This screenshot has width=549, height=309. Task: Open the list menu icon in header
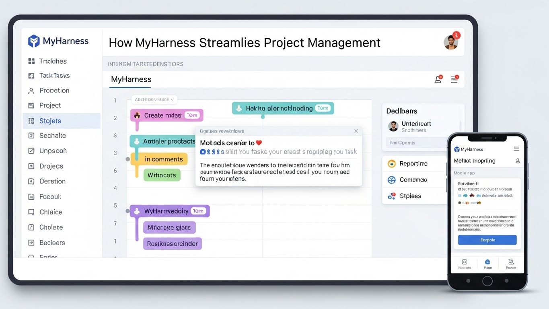pyautogui.click(x=454, y=80)
